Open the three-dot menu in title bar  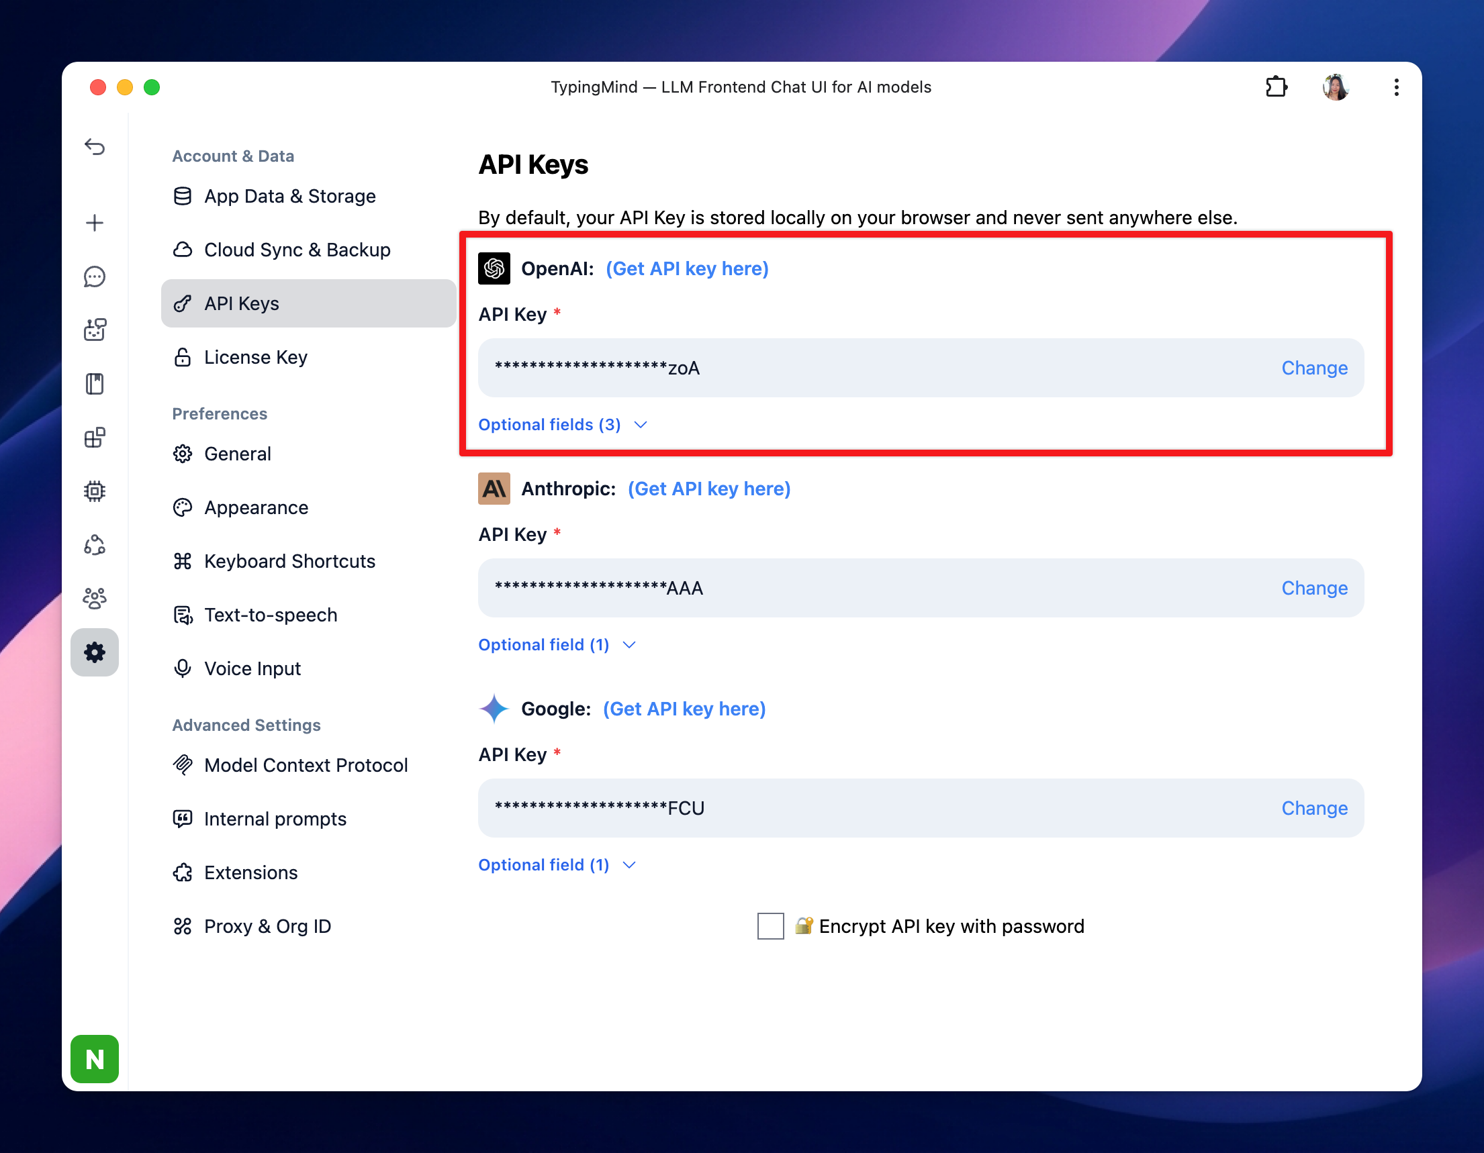[x=1396, y=87]
